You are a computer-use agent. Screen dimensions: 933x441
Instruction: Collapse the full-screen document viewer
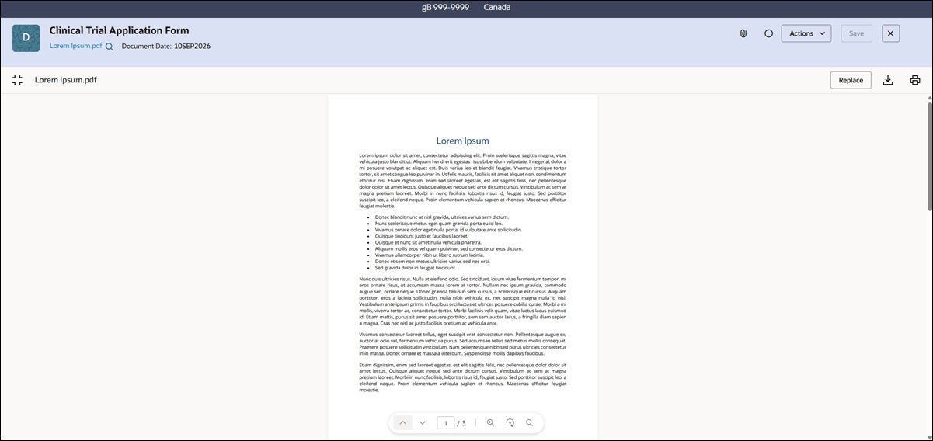[18, 80]
